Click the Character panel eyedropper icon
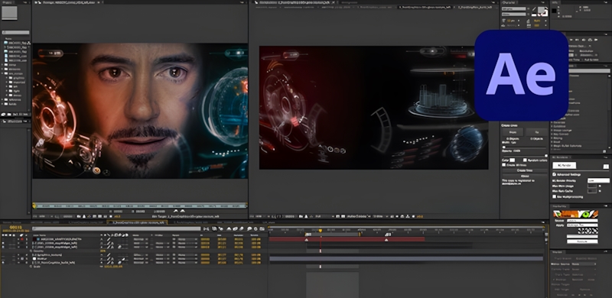Image resolution: width=612 pixels, height=298 pixels. click(x=534, y=8)
